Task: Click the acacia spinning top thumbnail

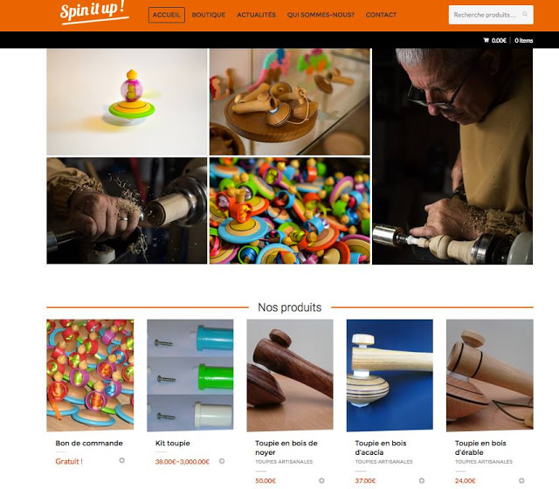Action: (x=390, y=375)
